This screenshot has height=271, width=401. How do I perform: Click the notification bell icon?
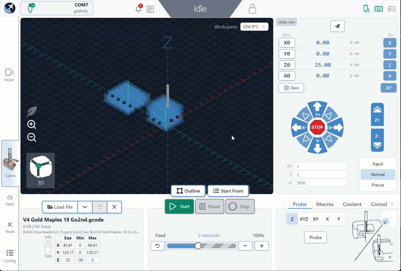coord(138,9)
